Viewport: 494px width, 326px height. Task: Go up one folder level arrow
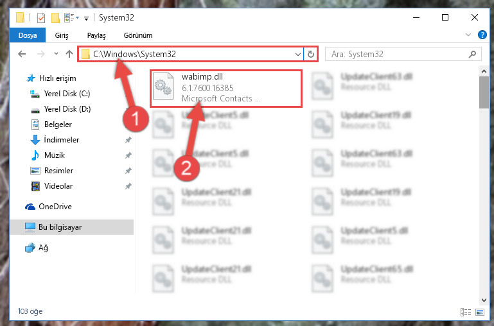point(69,54)
